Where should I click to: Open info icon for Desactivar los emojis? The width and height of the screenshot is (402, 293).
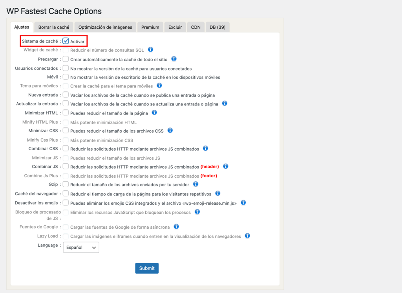click(x=243, y=203)
